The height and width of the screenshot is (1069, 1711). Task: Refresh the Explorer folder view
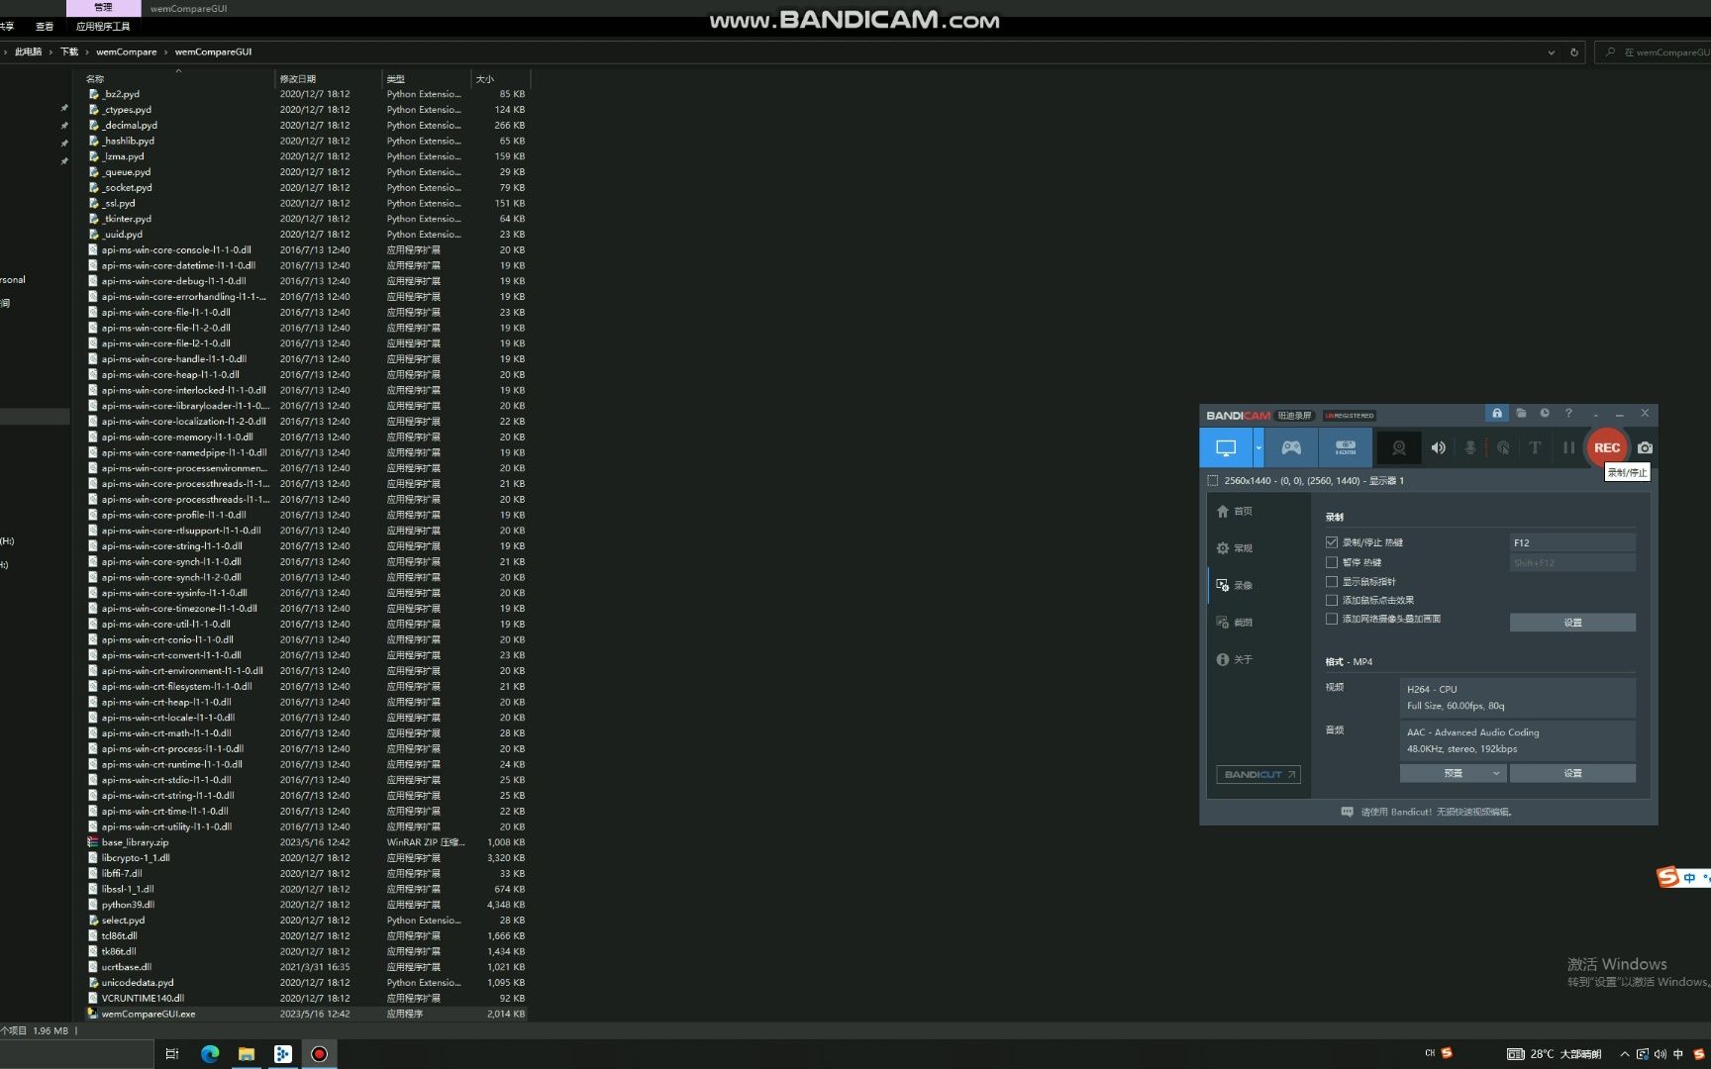(1574, 52)
